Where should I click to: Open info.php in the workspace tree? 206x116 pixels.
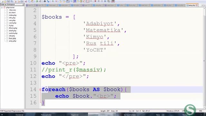pyautogui.click(x=12, y=18)
